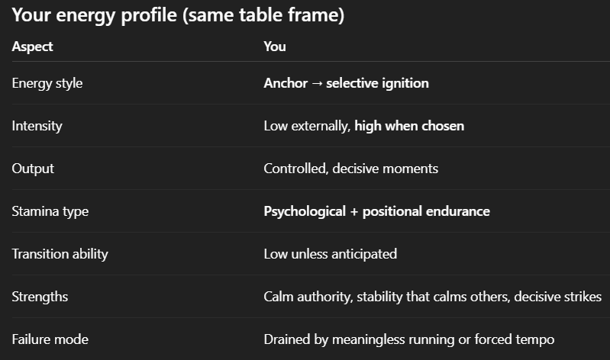Click the 'Intensity' row label
This screenshot has height=360, width=610.
(x=37, y=126)
